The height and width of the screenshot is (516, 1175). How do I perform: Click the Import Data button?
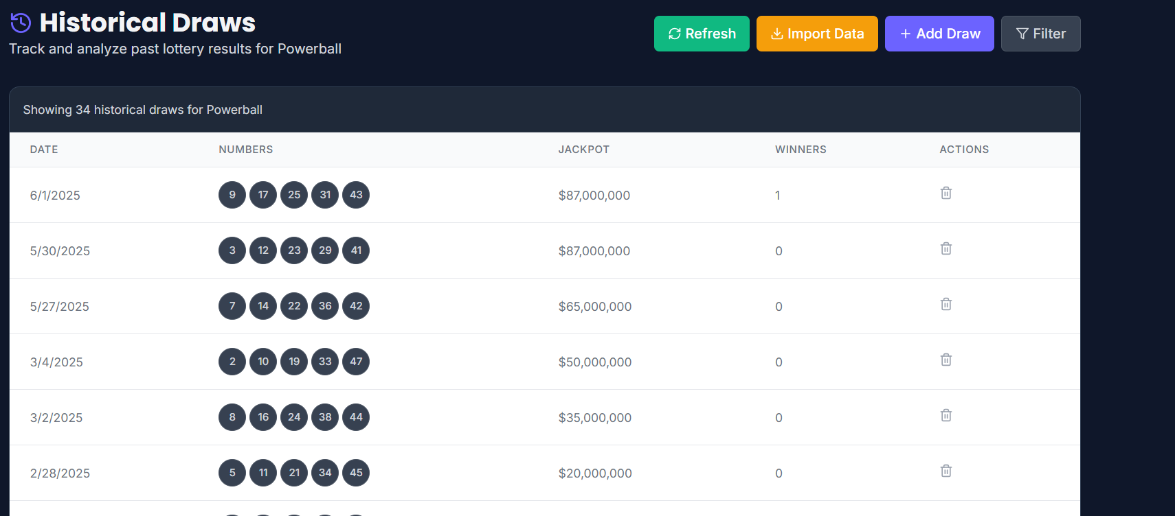(817, 34)
